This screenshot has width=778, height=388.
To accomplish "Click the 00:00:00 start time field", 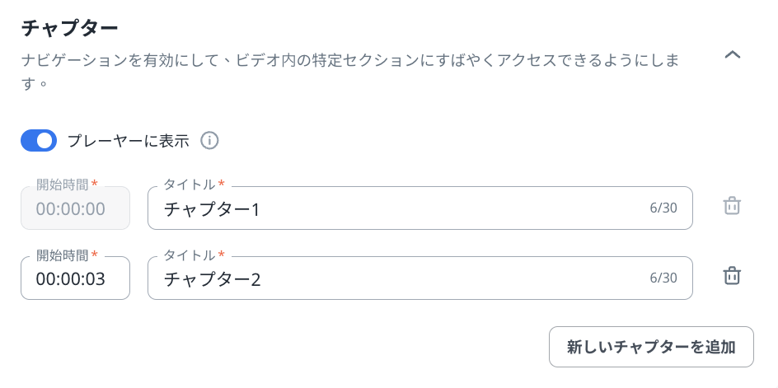I will click(75, 208).
